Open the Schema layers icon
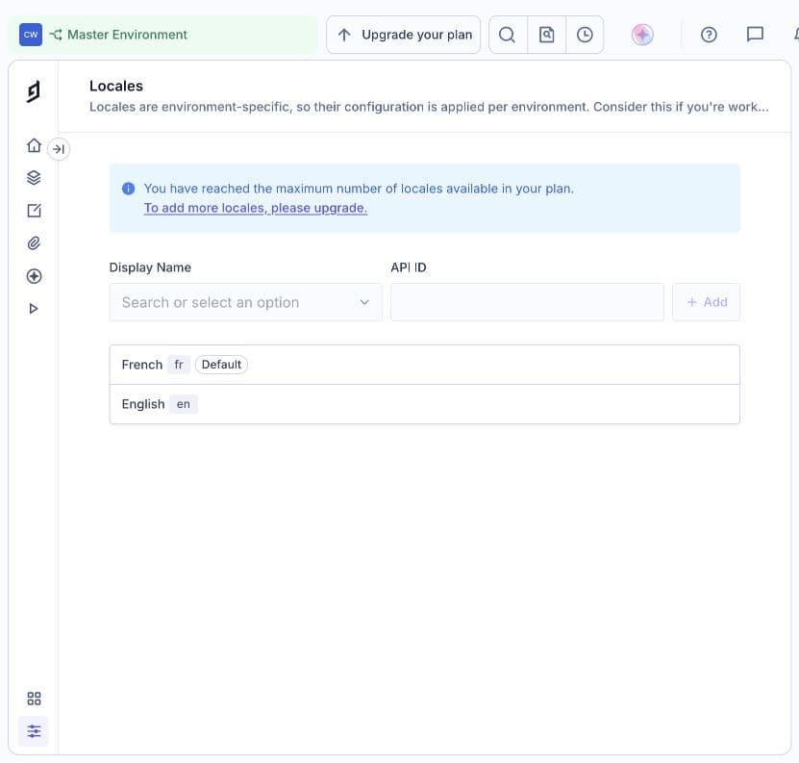This screenshot has width=799, height=763. pos(34,177)
